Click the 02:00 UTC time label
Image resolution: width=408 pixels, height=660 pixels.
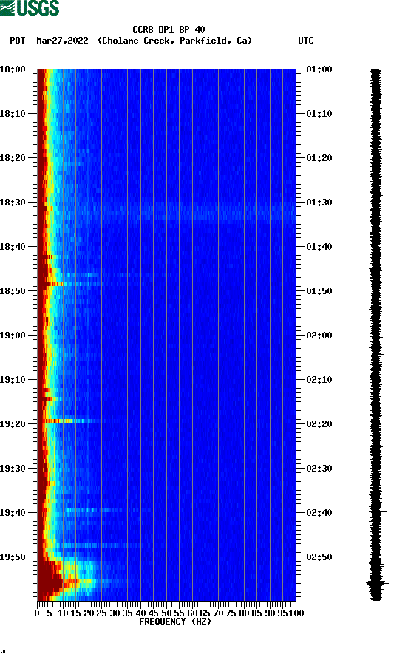pos(319,336)
